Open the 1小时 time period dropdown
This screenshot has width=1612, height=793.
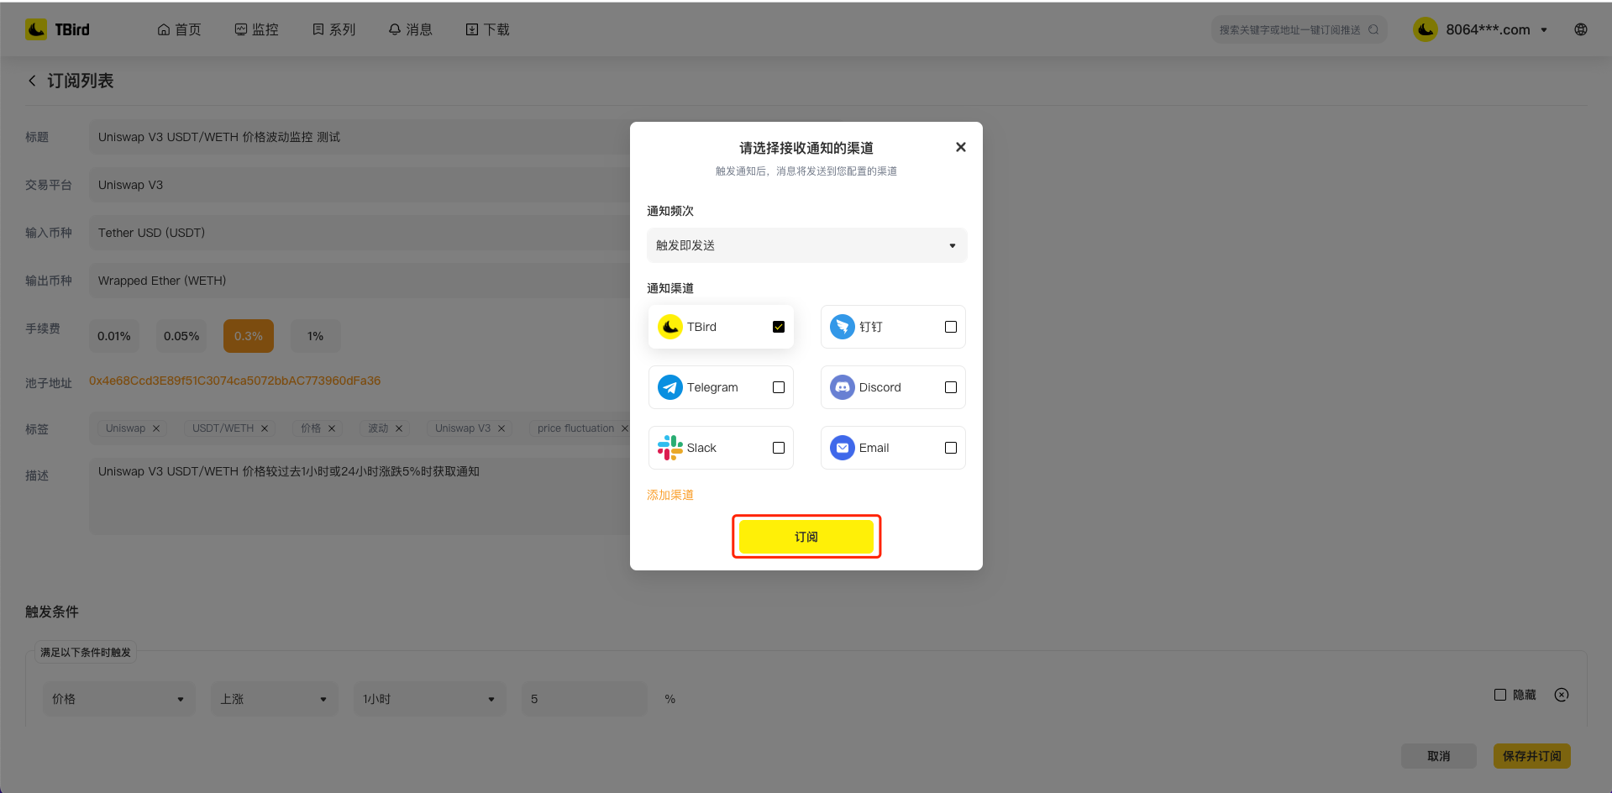(x=428, y=699)
